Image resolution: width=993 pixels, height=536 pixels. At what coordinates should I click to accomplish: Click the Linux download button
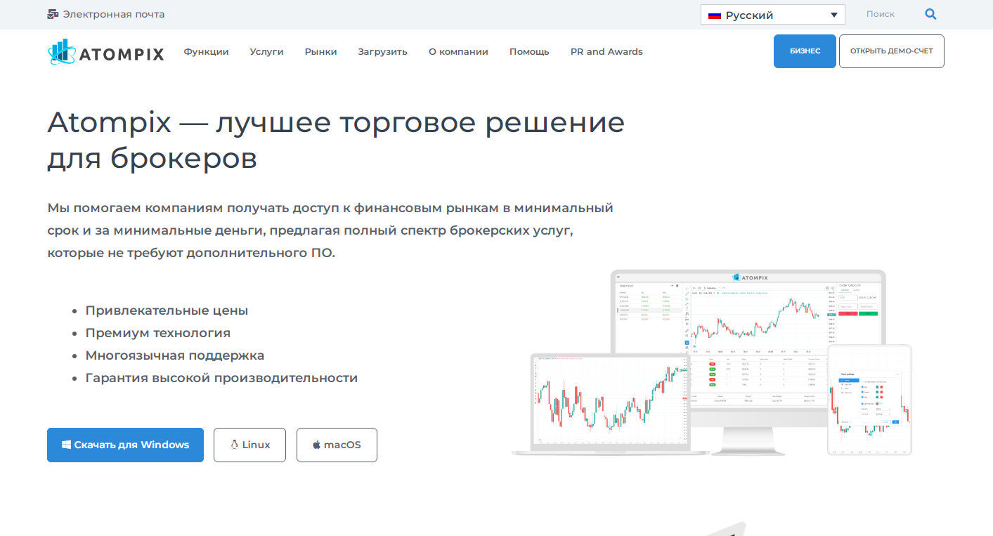coord(249,445)
